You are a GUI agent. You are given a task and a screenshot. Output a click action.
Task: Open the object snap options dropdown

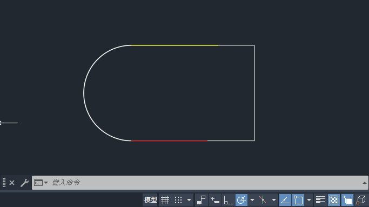pyautogui.click(x=309, y=200)
